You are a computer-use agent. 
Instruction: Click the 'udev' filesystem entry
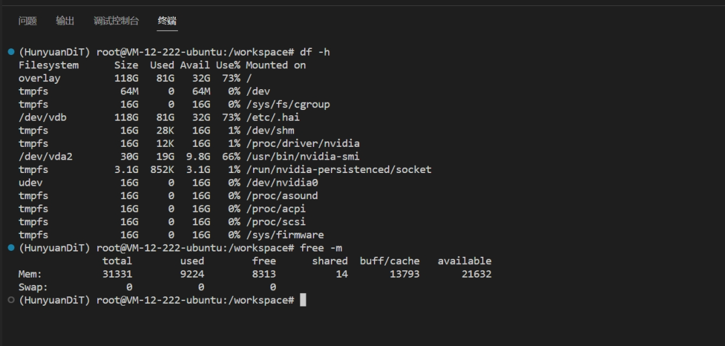(30, 182)
